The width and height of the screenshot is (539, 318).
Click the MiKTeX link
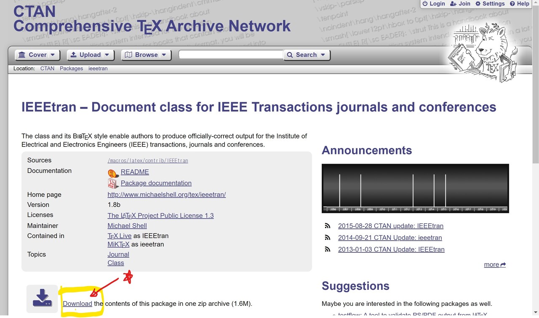pyautogui.click(x=118, y=244)
